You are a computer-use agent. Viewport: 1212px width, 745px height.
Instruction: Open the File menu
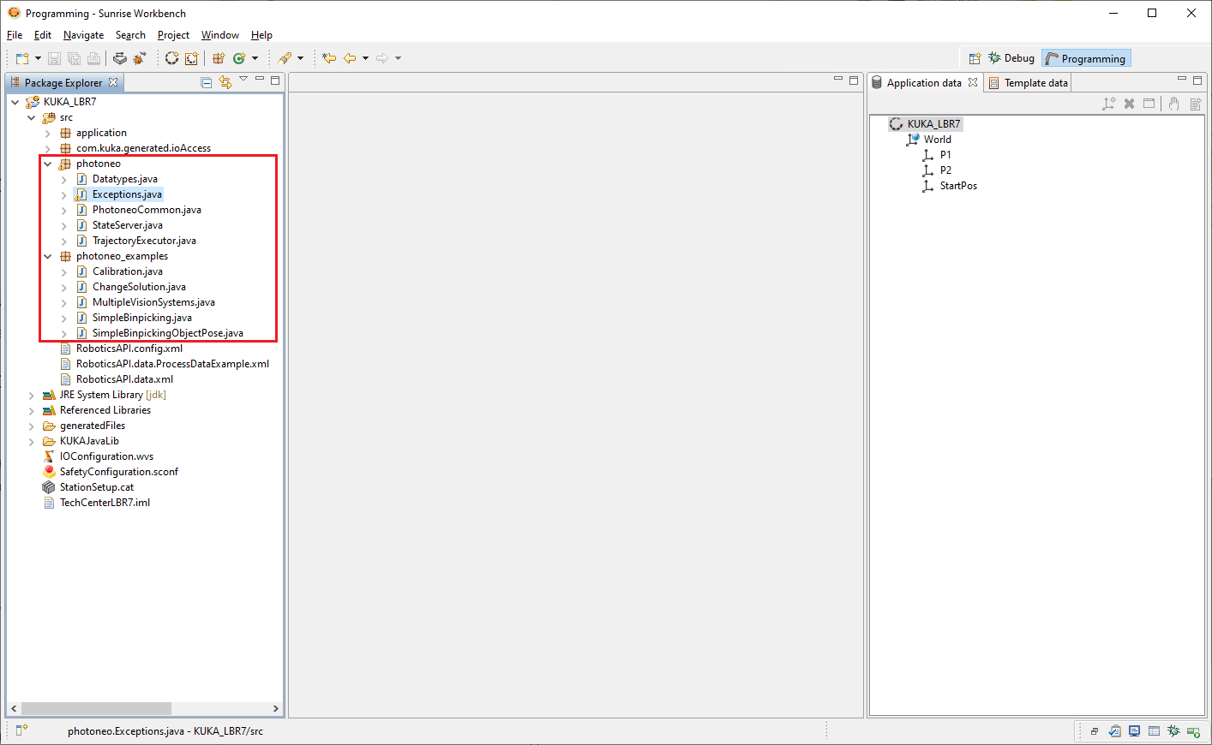point(15,35)
